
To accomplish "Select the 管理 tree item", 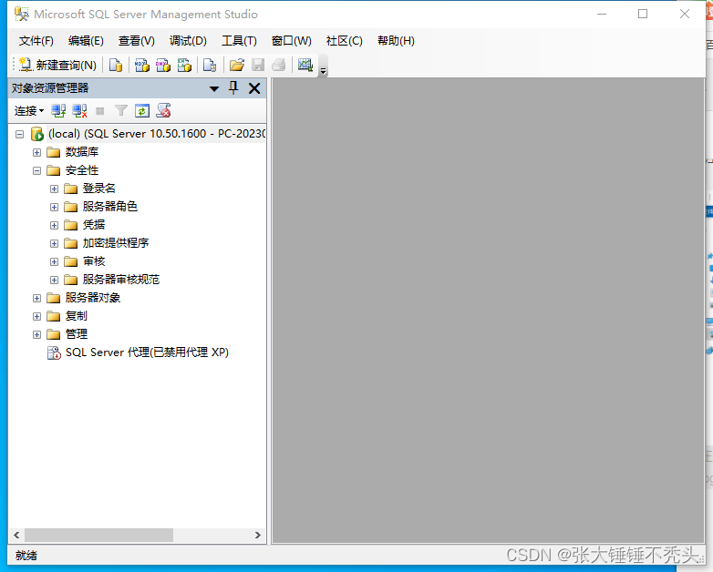I will point(77,334).
